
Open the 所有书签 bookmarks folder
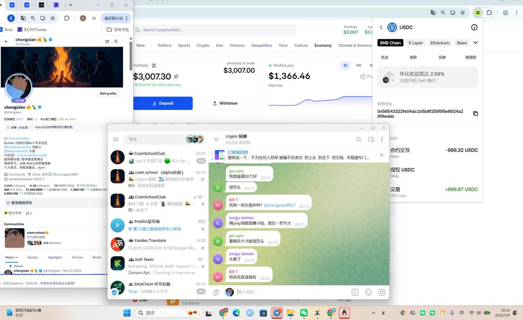(x=118, y=30)
